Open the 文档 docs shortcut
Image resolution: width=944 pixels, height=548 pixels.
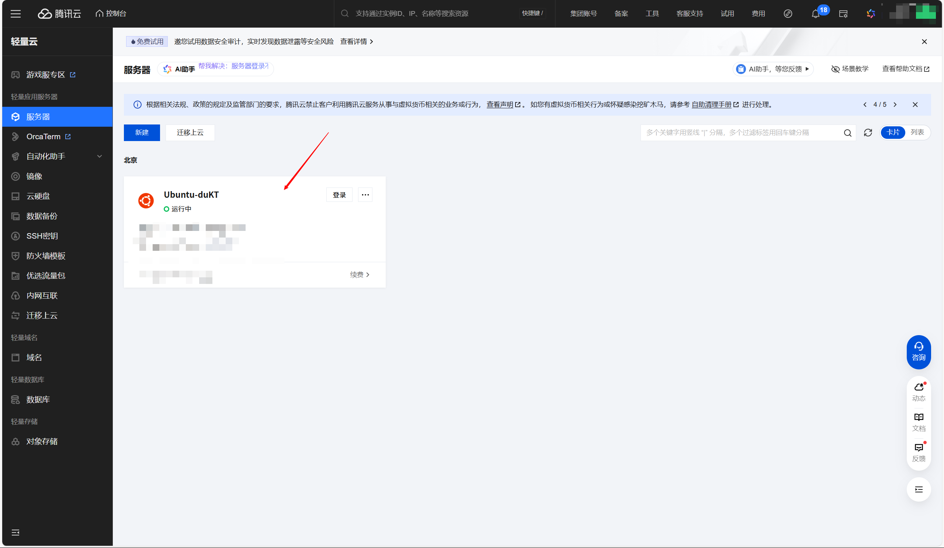pyautogui.click(x=918, y=422)
